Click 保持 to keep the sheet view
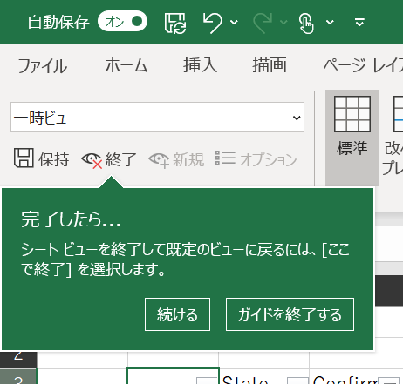This screenshot has height=384, width=403. (x=42, y=158)
